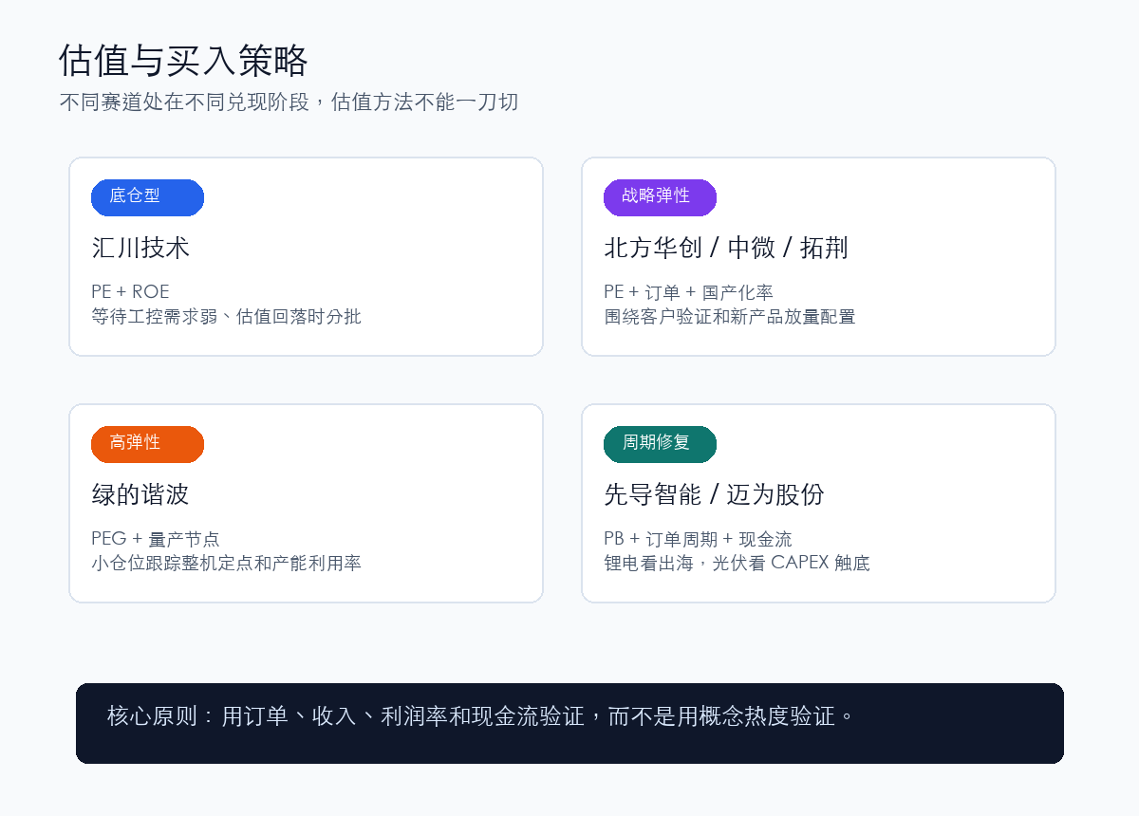1139x816 pixels.
Task: Click the 估值与买入策略 slide title
Action: [x=183, y=61]
